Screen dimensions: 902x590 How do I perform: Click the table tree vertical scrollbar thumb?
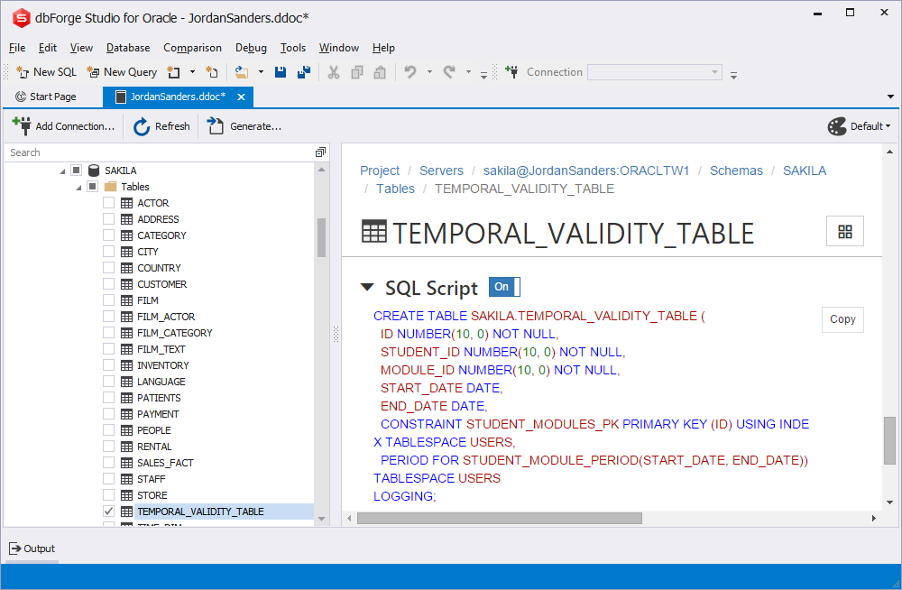coord(322,237)
